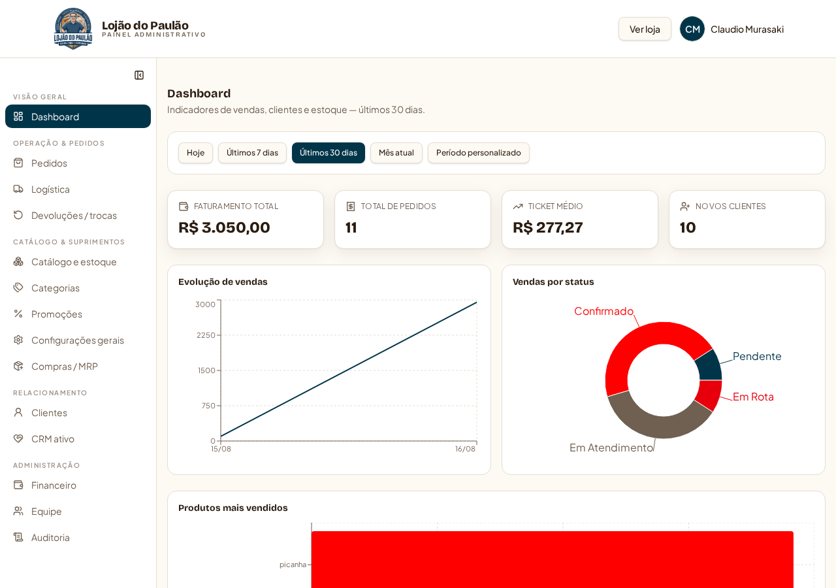The width and height of the screenshot is (836, 588).
Task: Open Catálogo e estoque section
Action: (78, 261)
